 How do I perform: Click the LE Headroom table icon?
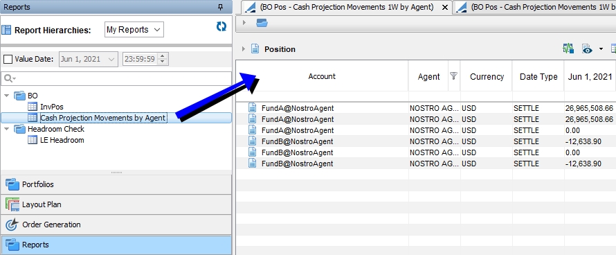click(33, 140)
